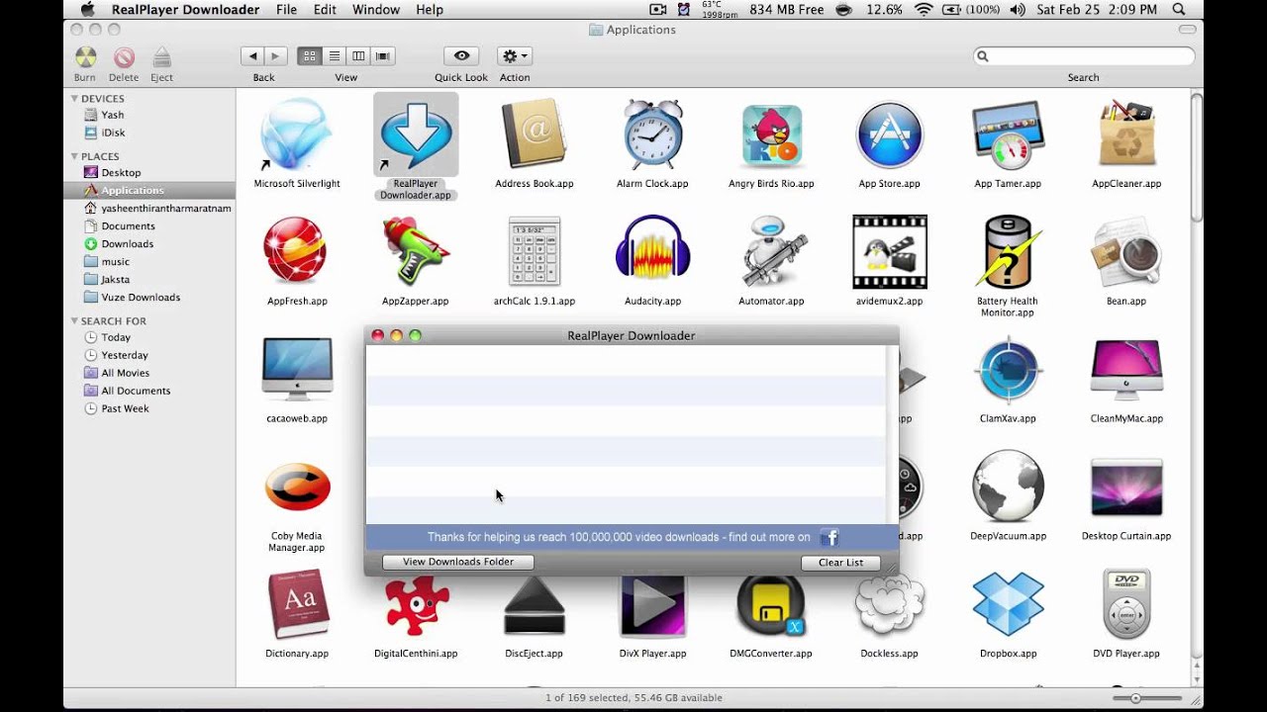This screenshot has width=1267, height=712.
Task: Open Microsoft Silverlight application icon
Action: pos(297,134)
